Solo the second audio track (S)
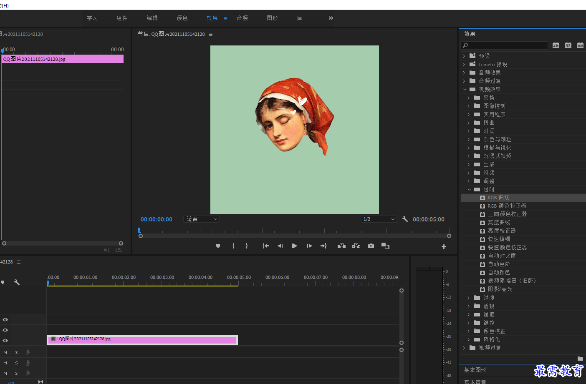 [17, 363]
